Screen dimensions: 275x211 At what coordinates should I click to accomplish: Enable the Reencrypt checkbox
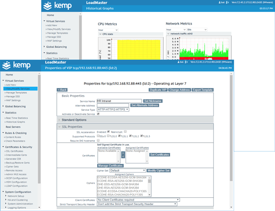125,131
